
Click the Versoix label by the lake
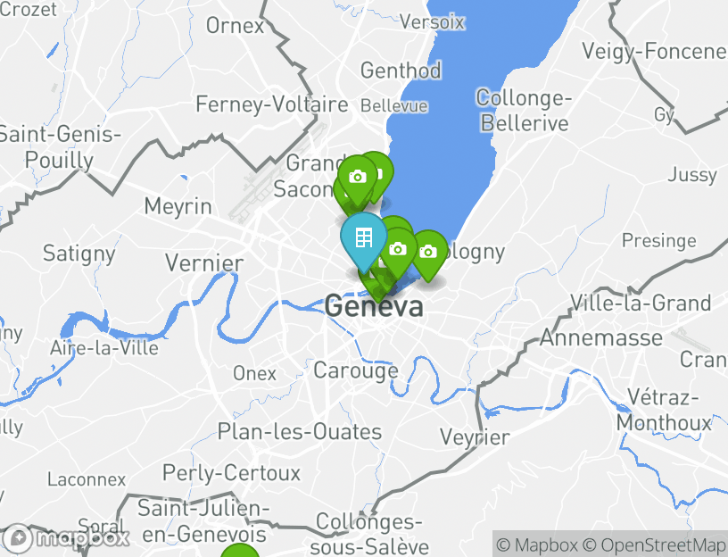coord(432,21)
